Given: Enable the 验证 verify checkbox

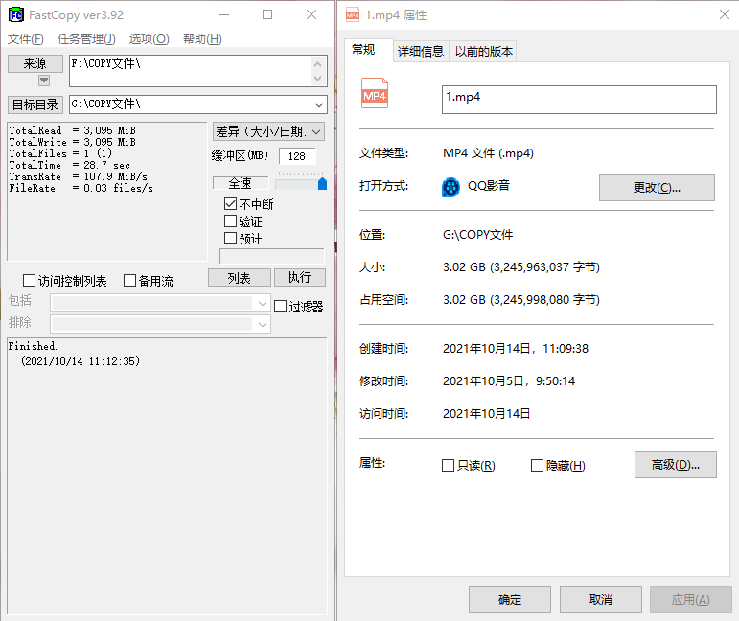Looking at the screenshot, I should 230,221.
